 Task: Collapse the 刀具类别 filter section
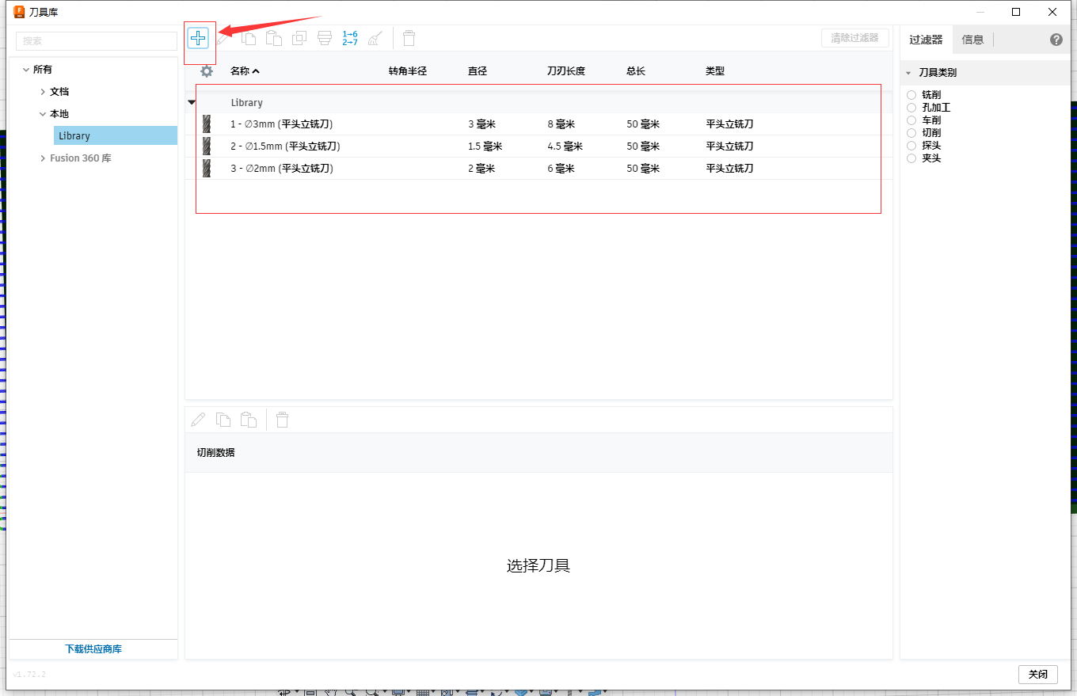908,73
